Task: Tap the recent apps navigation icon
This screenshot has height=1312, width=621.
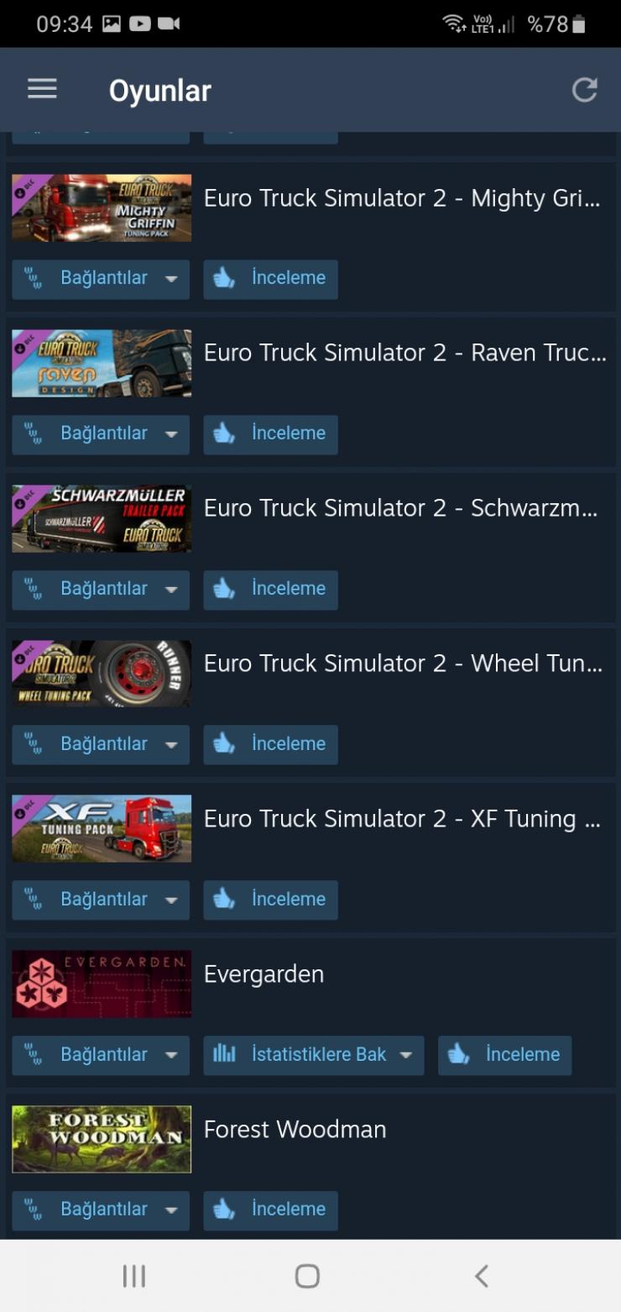Action: 134,1276
